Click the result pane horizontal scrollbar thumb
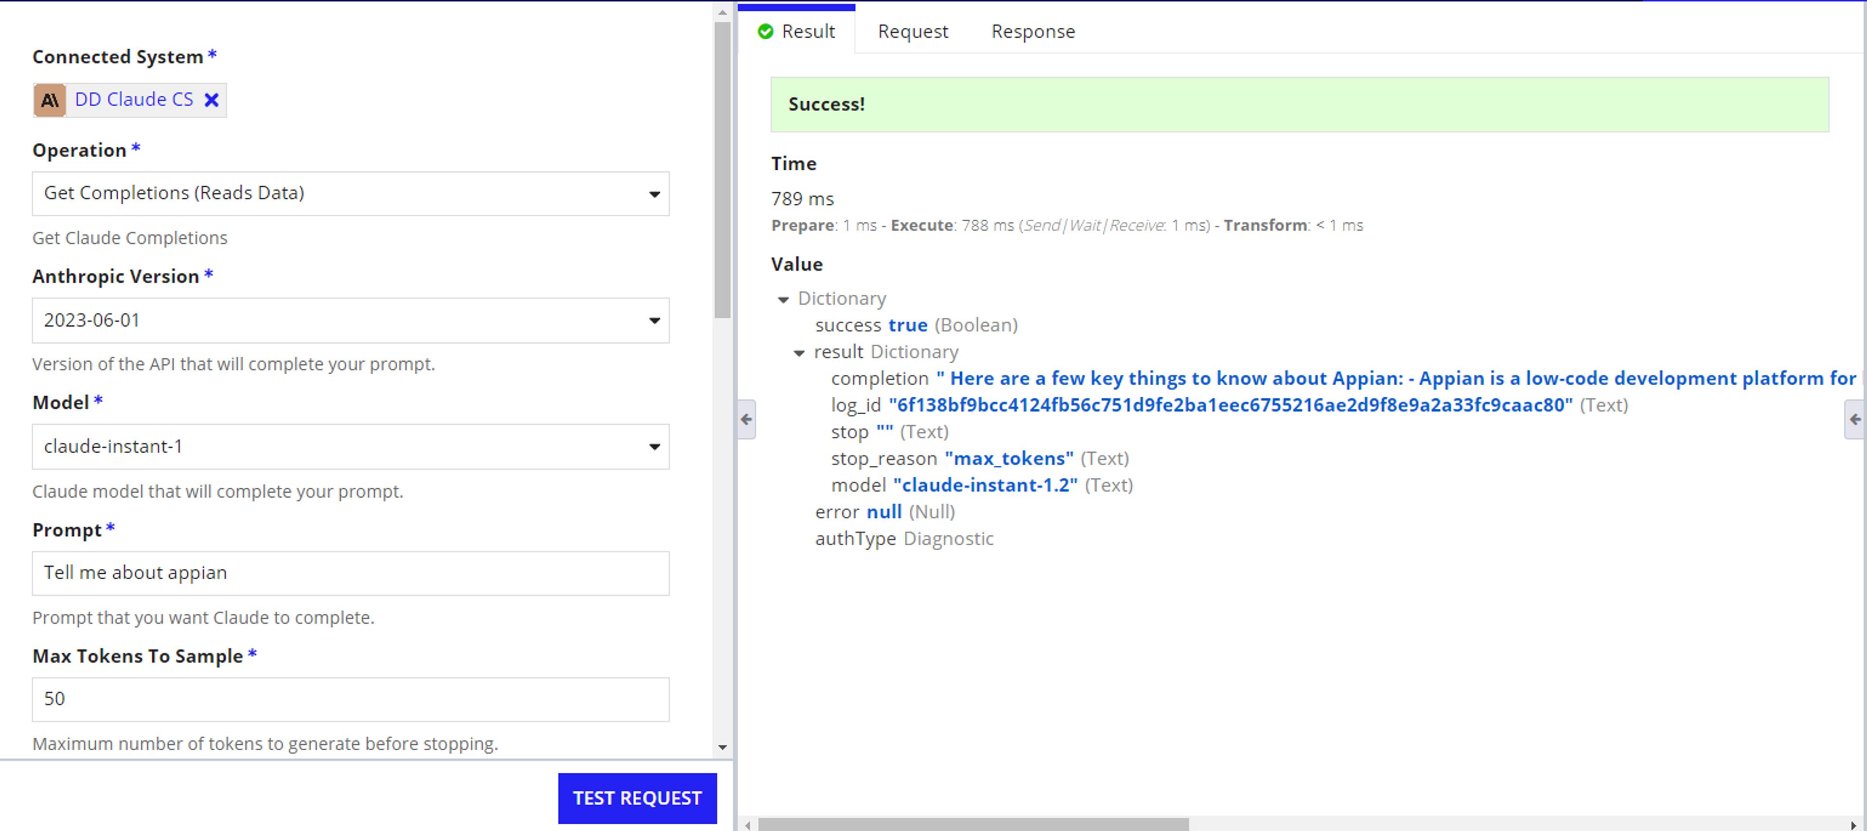The width and height of the screenshot is (1867, 831). [x=973, y=825]
